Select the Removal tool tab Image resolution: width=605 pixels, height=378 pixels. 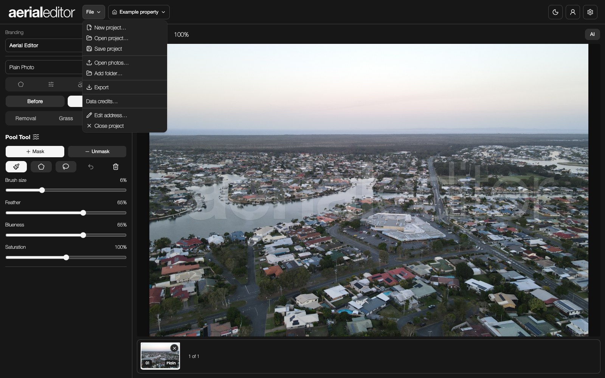tap(26, 118)
